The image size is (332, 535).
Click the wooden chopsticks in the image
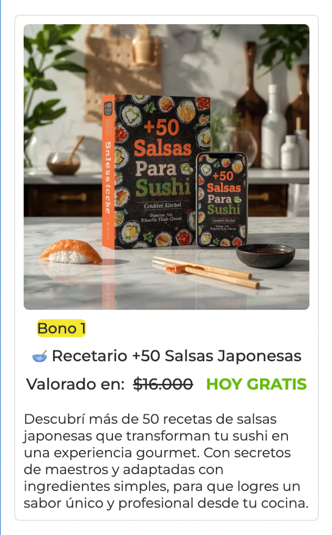pyautogui.click(x=206, y=271)
